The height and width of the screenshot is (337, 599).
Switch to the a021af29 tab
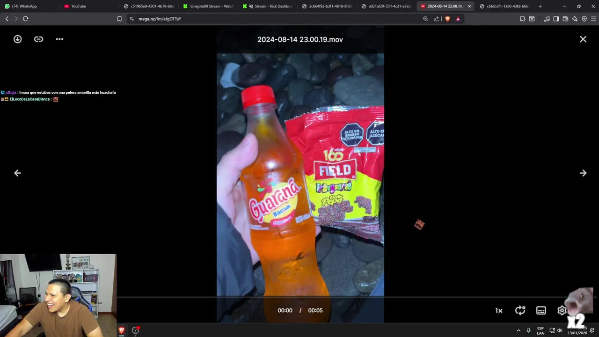coord(387,6)
